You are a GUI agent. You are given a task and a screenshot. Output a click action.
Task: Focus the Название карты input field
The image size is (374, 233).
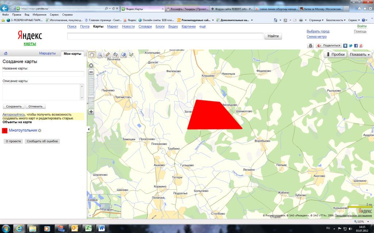[x=43, y=74]
